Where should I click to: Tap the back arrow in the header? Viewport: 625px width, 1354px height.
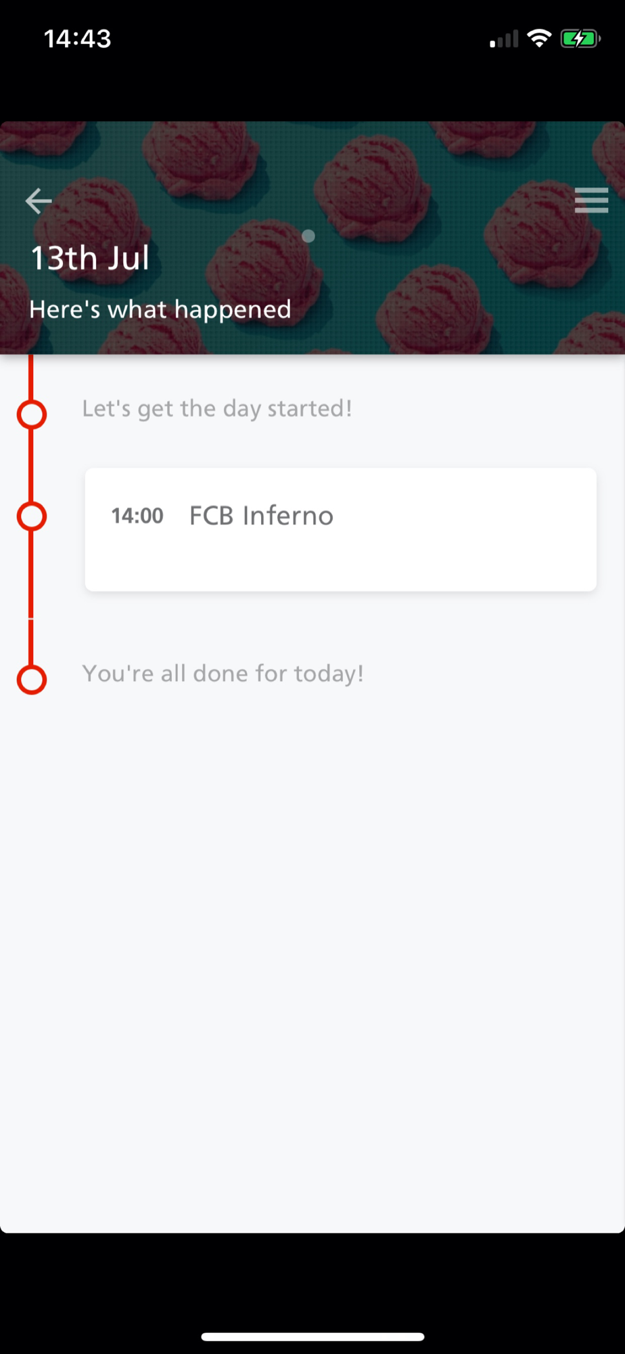pyautogui.click(x=39, y=201)
